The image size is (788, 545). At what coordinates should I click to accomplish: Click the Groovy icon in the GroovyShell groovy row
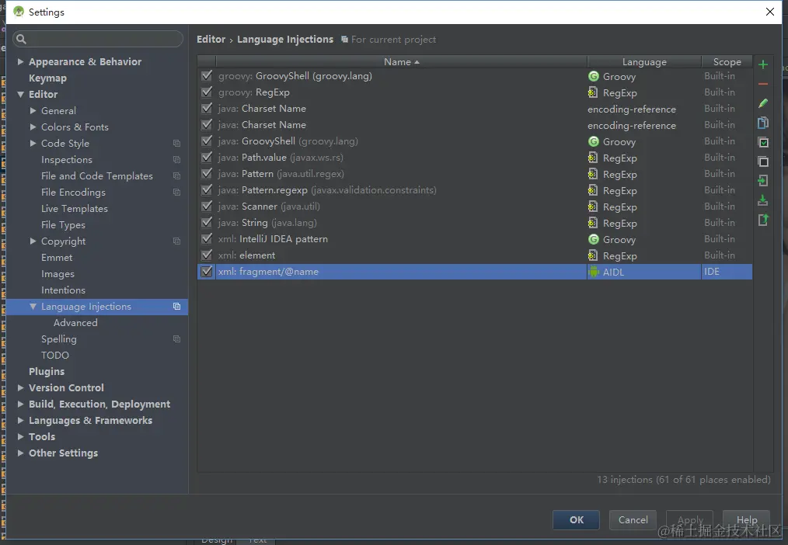(x=594, y=76)
